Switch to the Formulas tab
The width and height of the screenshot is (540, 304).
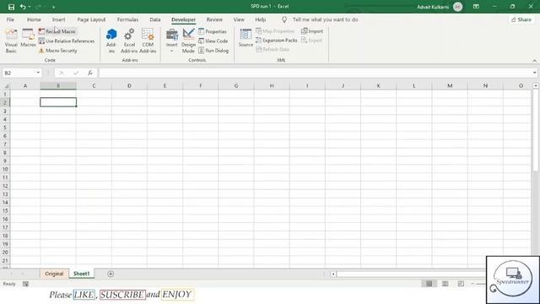pos(127,19)
